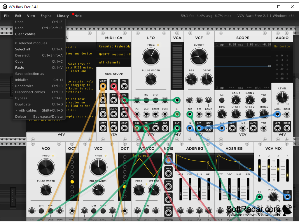299x224 pixels.
Task: Toggle the LFO INV button
Action: 146,100
